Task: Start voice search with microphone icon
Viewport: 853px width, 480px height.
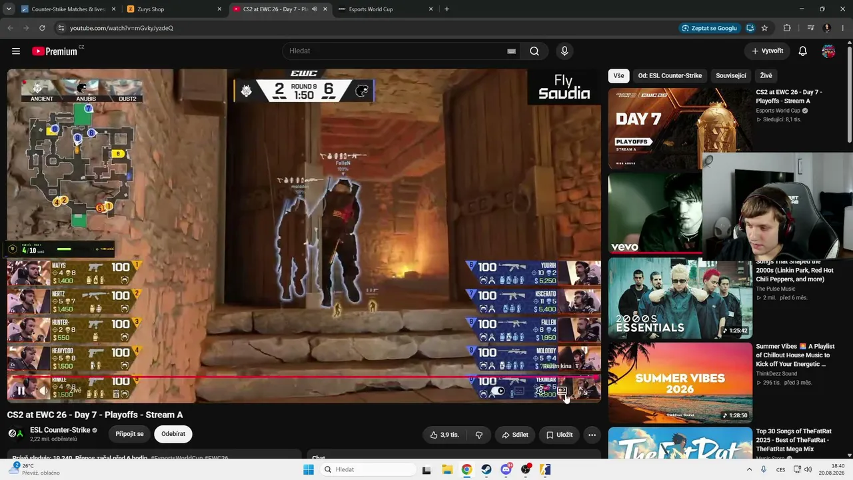Action: [x=564, y=51]
